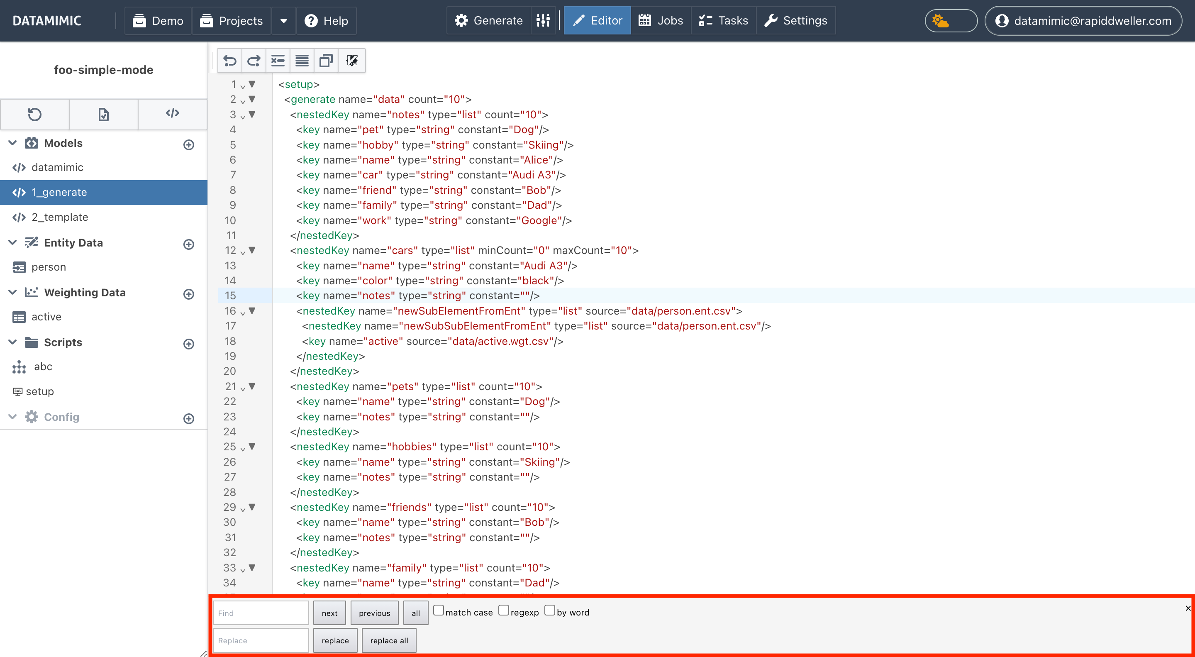
Task: Click the next search button
Action: [329, 613]
